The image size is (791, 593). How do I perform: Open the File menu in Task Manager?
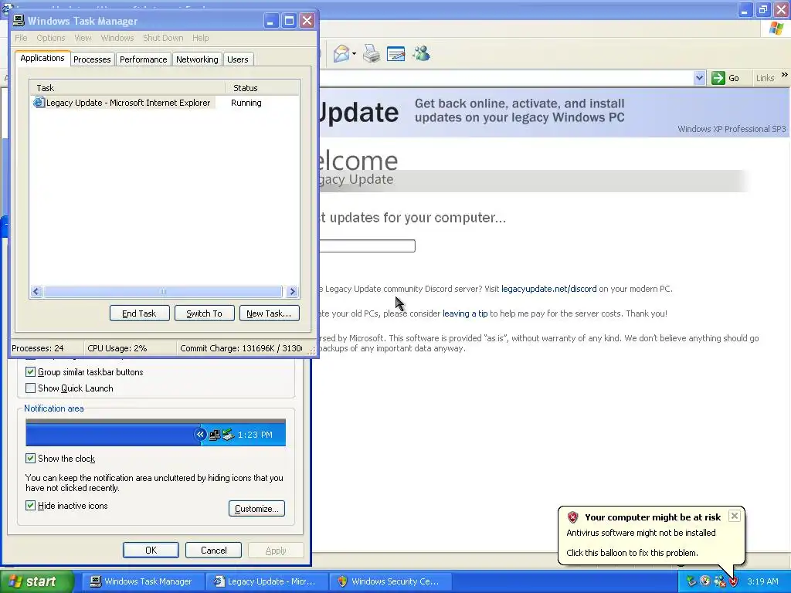(21, 38)
